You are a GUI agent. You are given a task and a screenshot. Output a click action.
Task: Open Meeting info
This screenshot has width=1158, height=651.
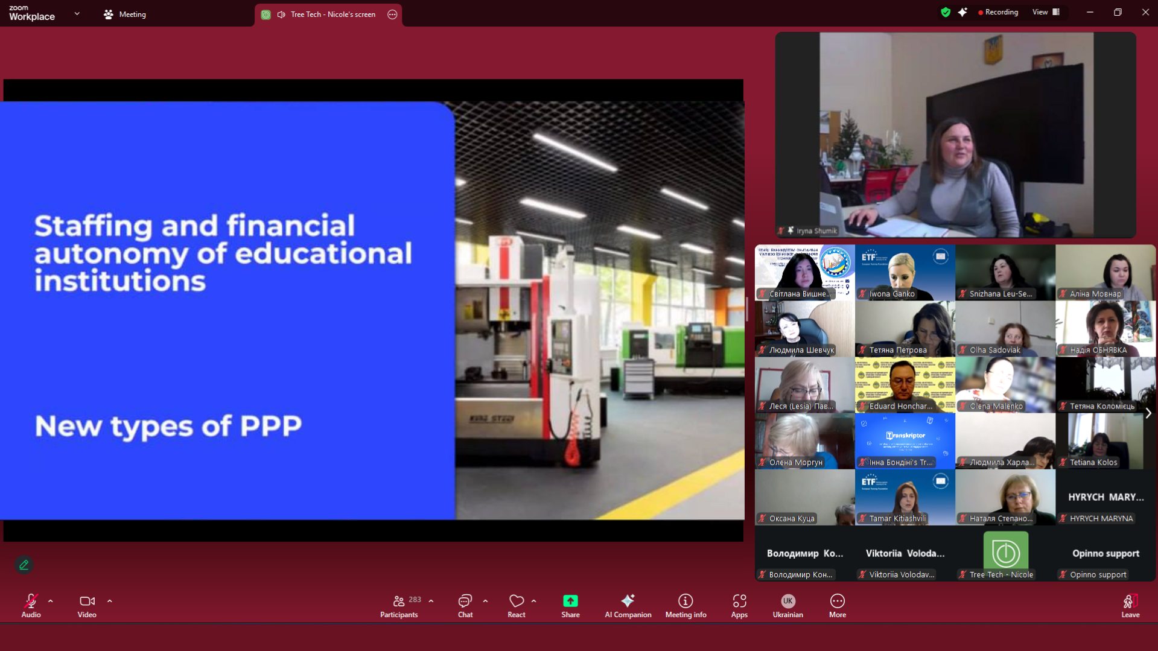point(686,605)
